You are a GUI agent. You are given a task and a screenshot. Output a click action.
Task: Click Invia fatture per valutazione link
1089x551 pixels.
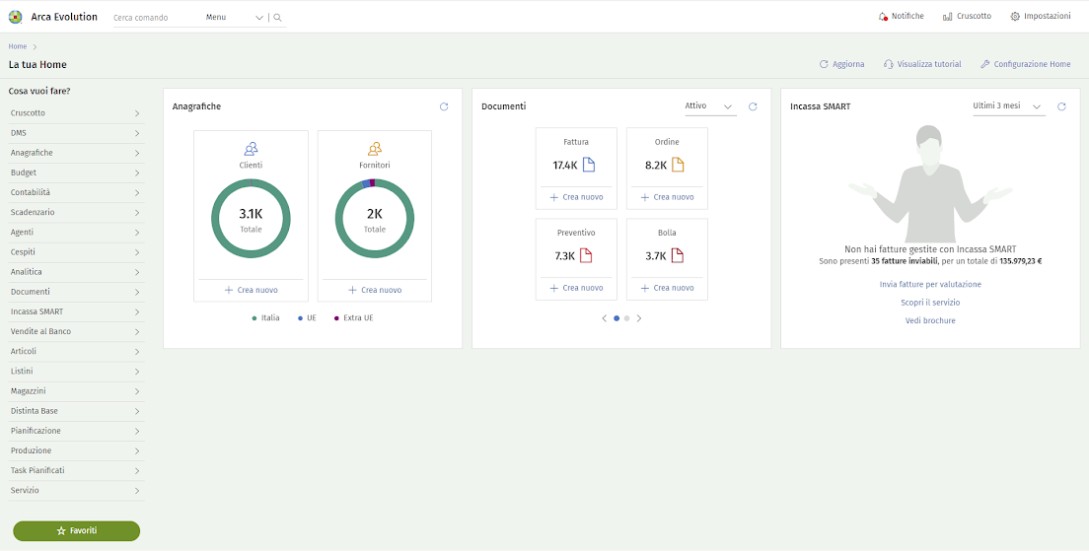point(930,284)
